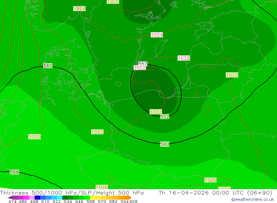Screen dimensions: 277x203
Task: Select the dark blue legend swatch above 510
Action: coord(37,197)
